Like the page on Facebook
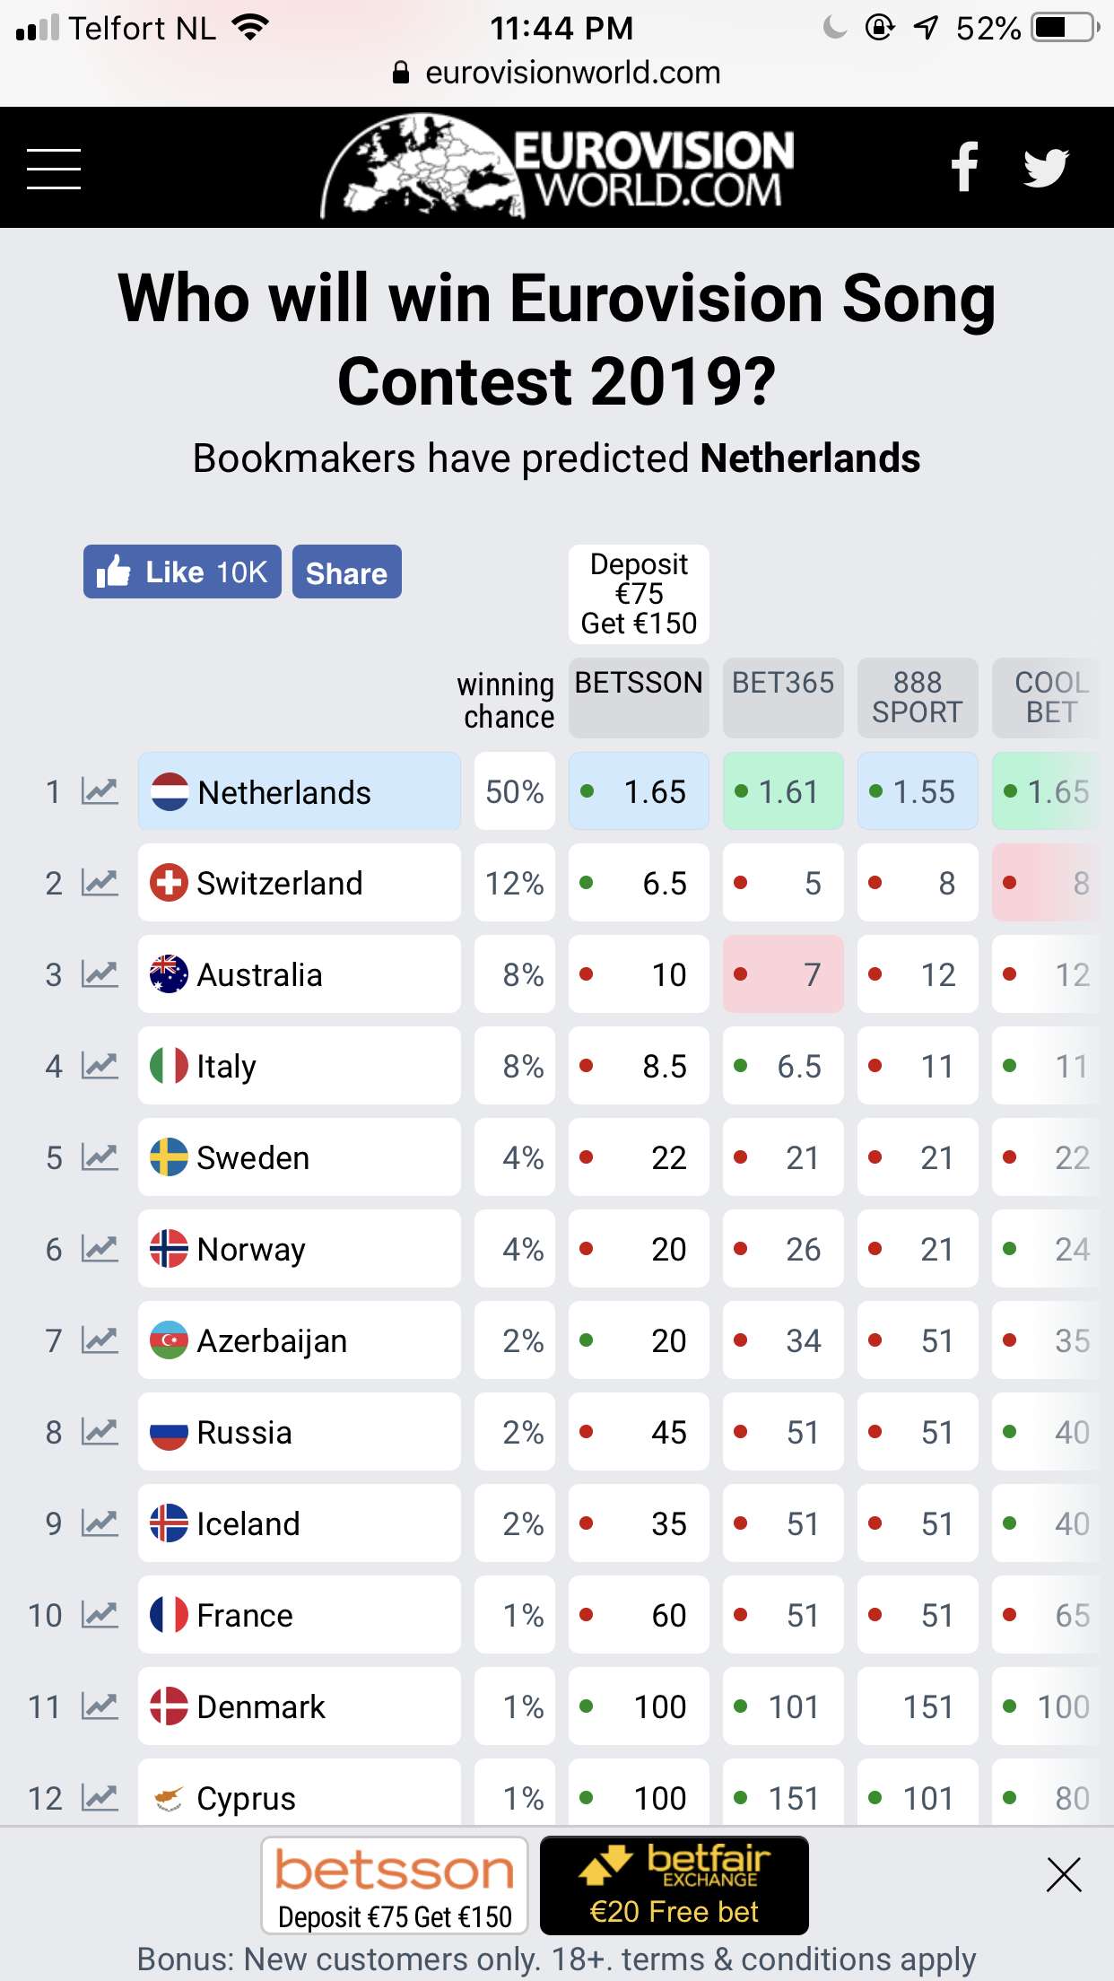The width and height of the screenshot is (1114, 1981). click(182, 572)
